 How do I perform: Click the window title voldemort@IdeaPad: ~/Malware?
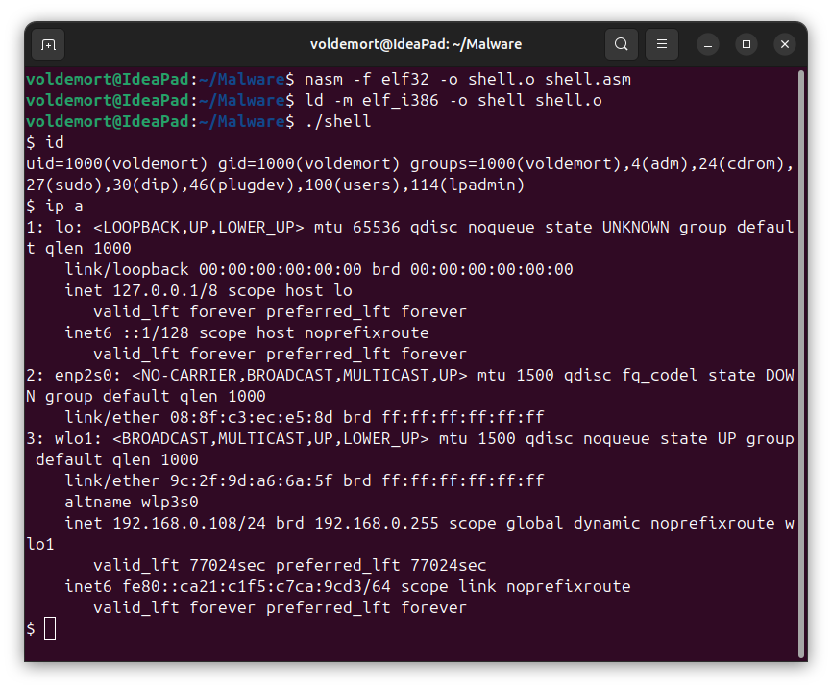coord(416,44)
